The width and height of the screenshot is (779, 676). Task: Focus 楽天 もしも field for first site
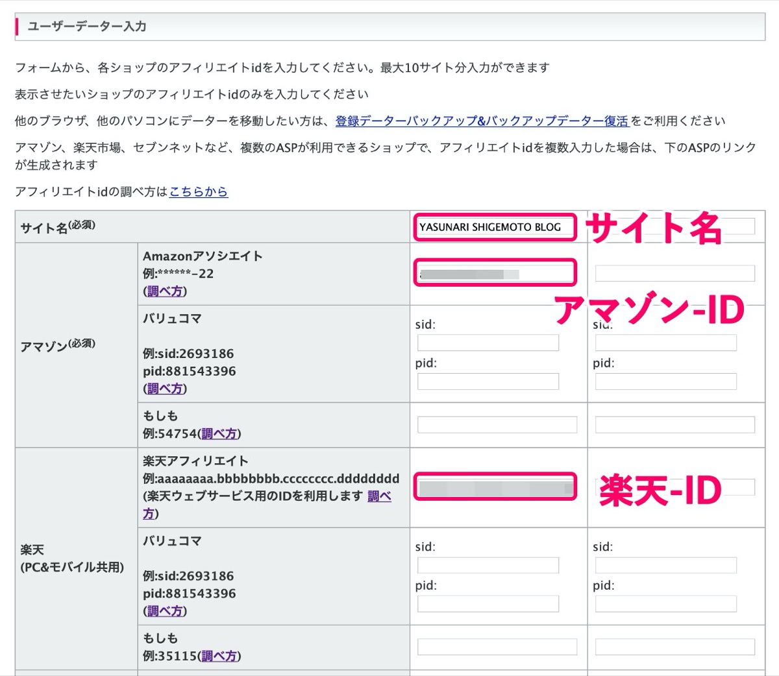tap(497, 647)
